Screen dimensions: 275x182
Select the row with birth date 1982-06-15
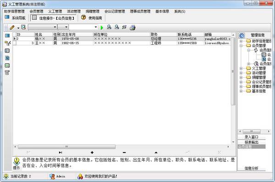(122, 43)
